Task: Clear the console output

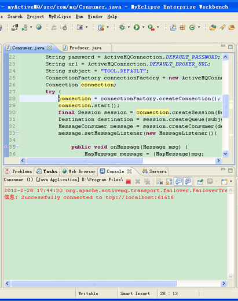Action: tap(159, 182)
